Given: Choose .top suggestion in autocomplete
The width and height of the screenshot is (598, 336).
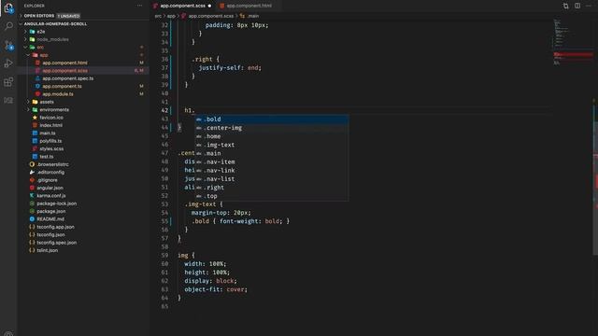Looking at the screenshot, I should [x=272, y=196].
